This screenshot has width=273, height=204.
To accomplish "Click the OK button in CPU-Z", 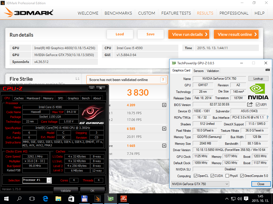I will click(x=92, y=190).
